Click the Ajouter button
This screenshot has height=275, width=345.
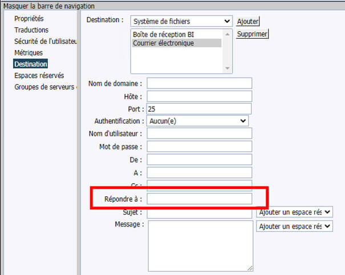click(248, 21)
